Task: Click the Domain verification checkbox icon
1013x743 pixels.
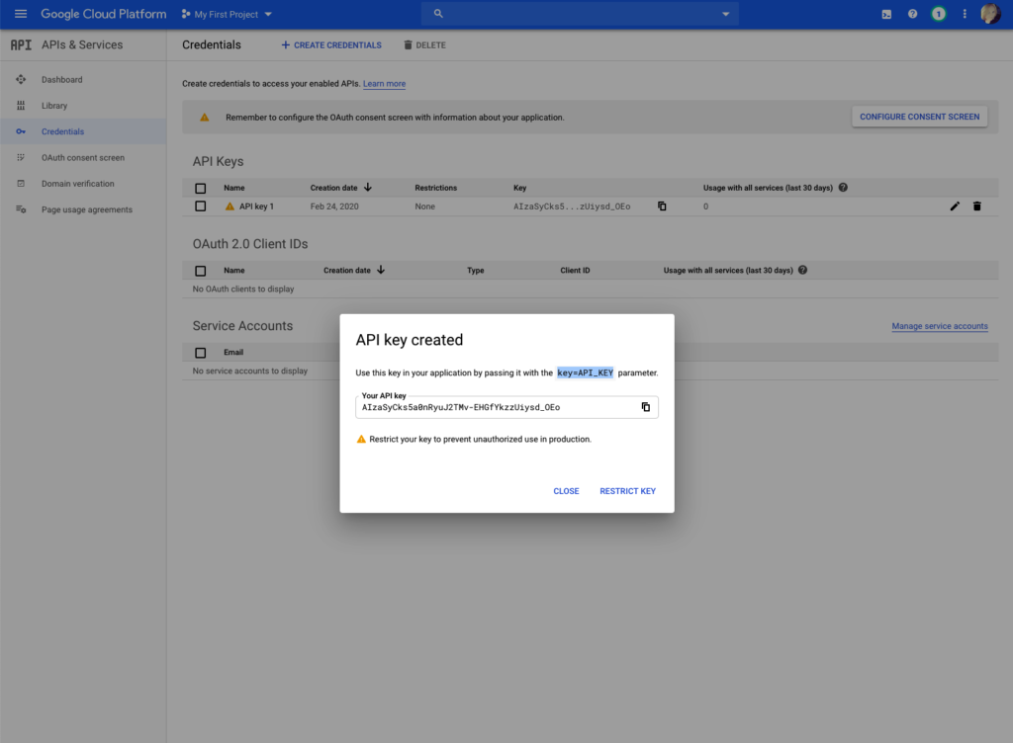Action: (x=21, y=183)
